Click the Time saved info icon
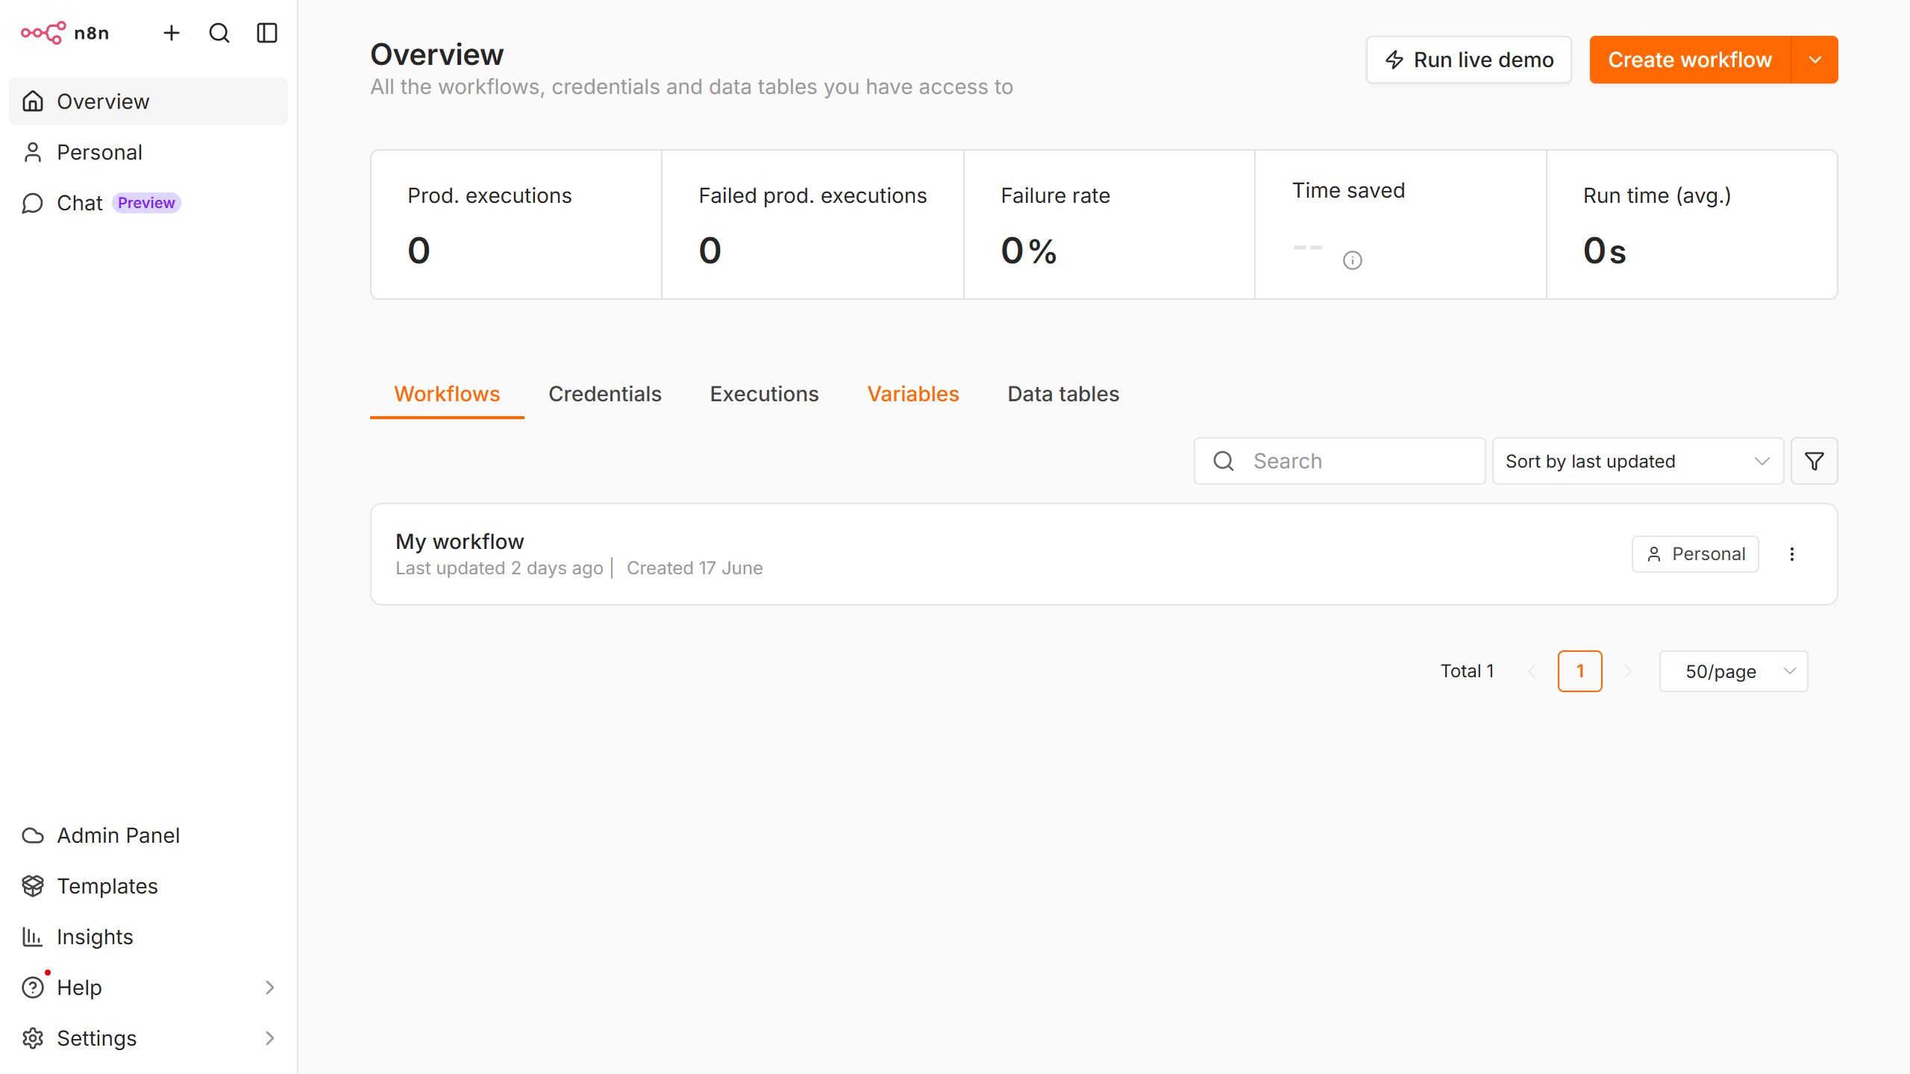Image resolution: width=1910 pixels, height=1074 pixels. click(x=1353, y=260)
